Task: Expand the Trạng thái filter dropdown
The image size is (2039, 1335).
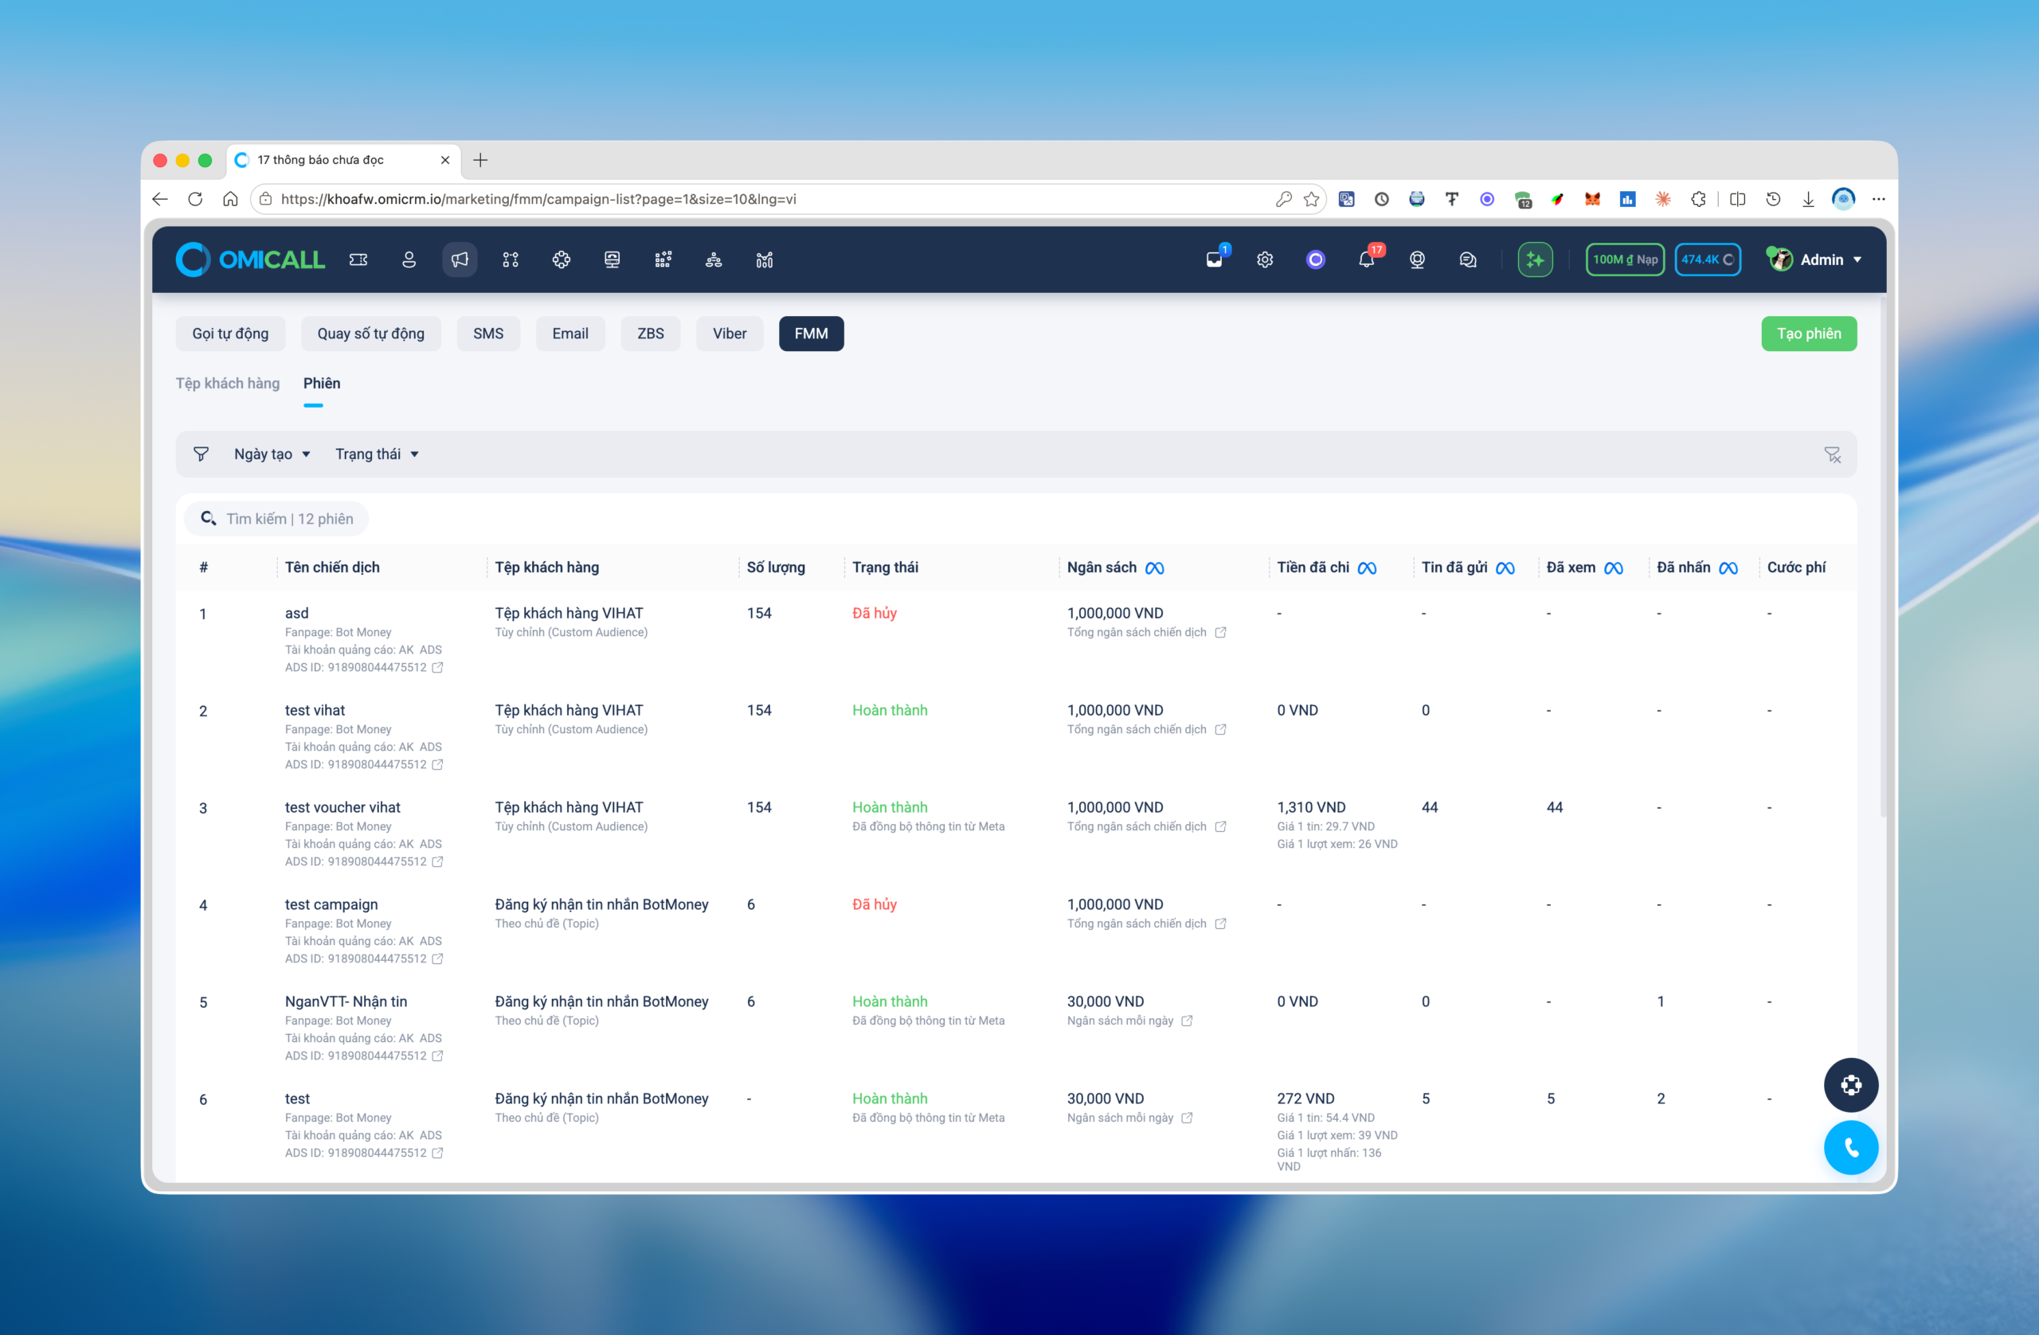Action: click(377, 454)
